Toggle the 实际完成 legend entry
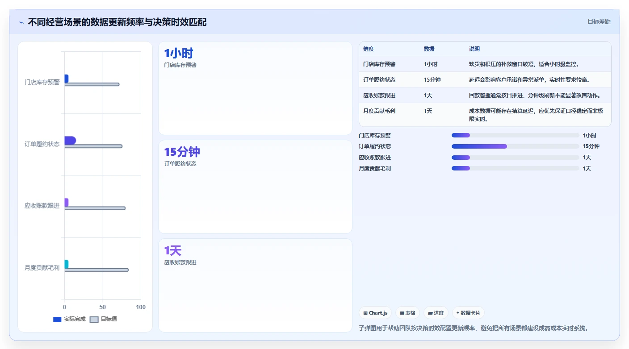 click(x=69, y=319)
